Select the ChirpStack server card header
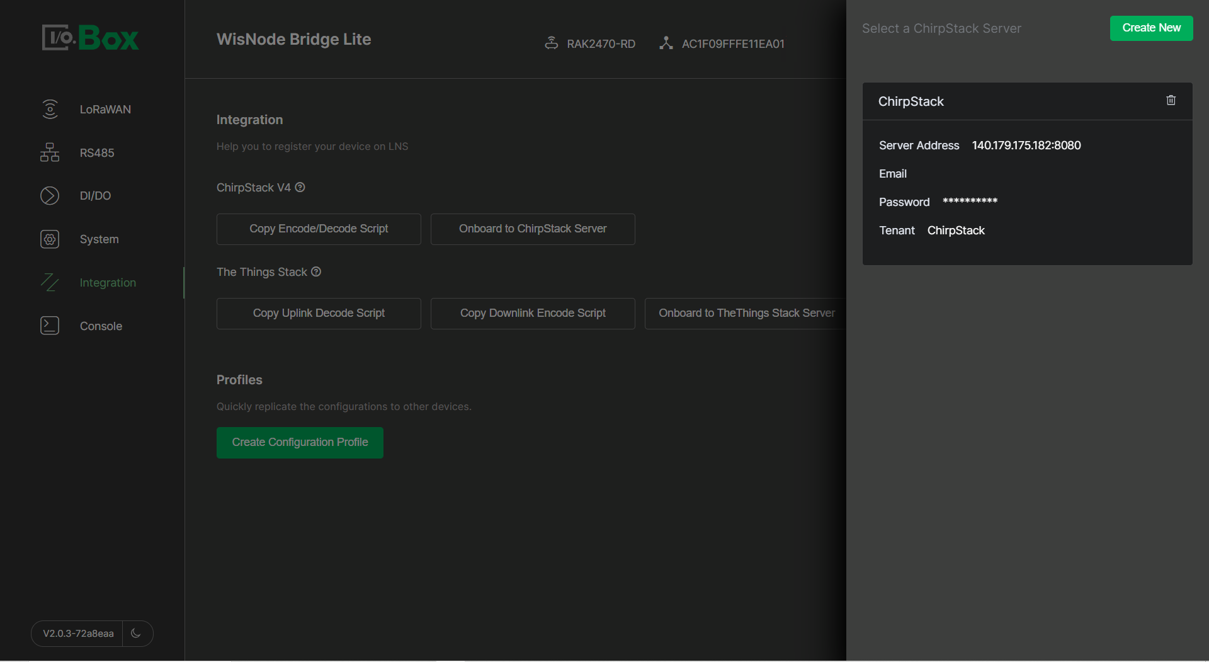 (x=1027, y=101)
